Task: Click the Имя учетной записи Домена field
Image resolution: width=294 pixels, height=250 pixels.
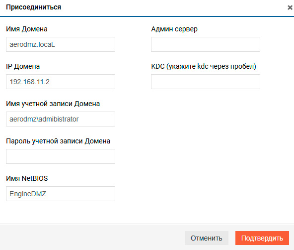Action: coord(61,119)
